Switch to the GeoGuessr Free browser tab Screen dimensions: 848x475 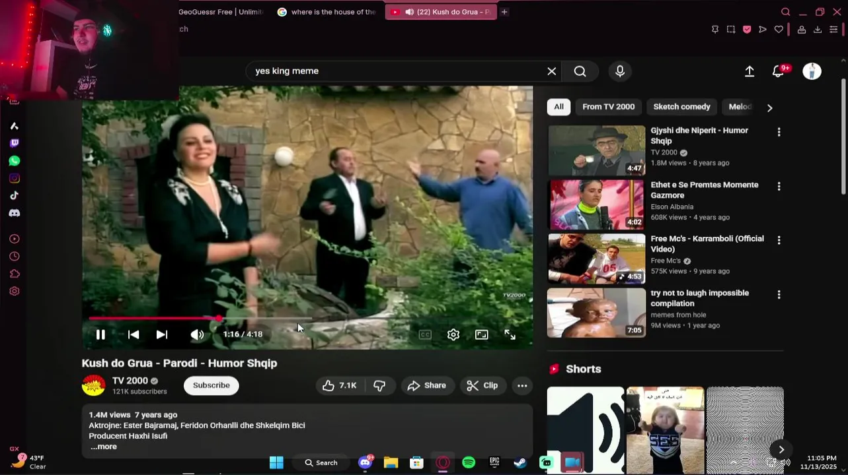point(221,12)
